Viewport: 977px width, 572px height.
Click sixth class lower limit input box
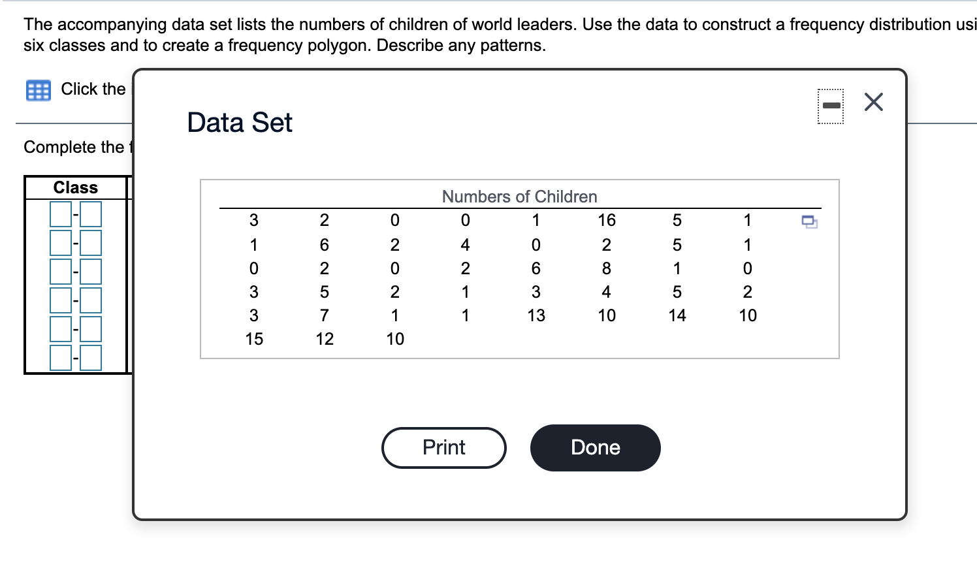[61, 358]
